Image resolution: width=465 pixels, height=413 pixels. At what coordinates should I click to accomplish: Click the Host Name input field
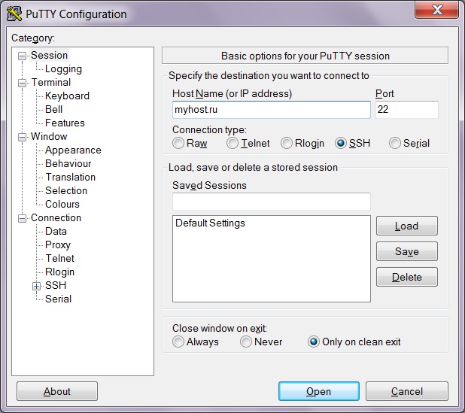tap(272, 110)
